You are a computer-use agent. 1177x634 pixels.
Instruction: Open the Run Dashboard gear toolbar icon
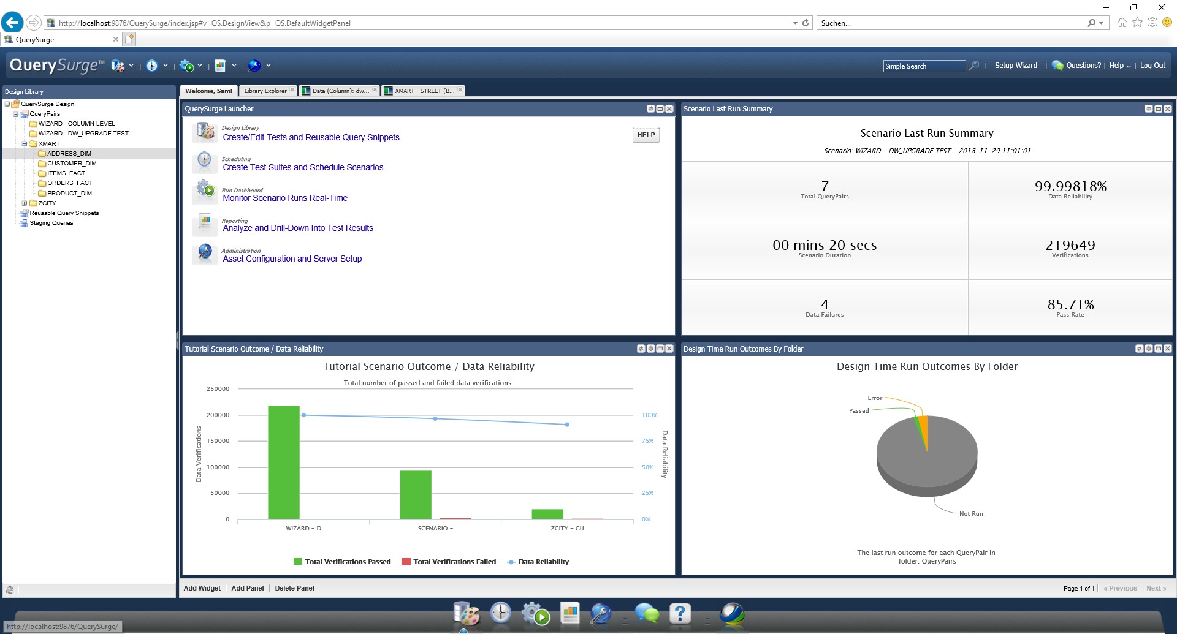pos(187,66)
